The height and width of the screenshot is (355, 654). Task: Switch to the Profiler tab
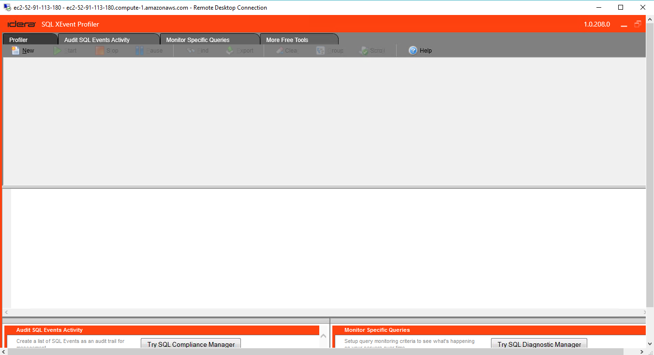pyautogui.click(x=19, y=40)
